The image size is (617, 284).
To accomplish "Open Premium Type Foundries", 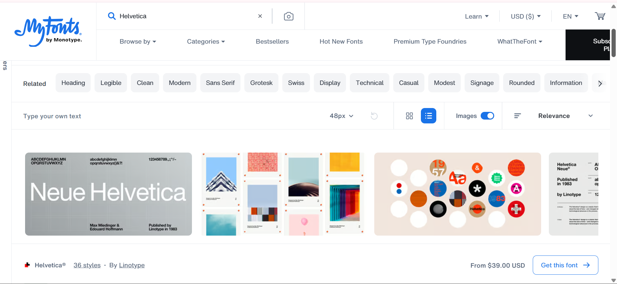I will 430,41.
